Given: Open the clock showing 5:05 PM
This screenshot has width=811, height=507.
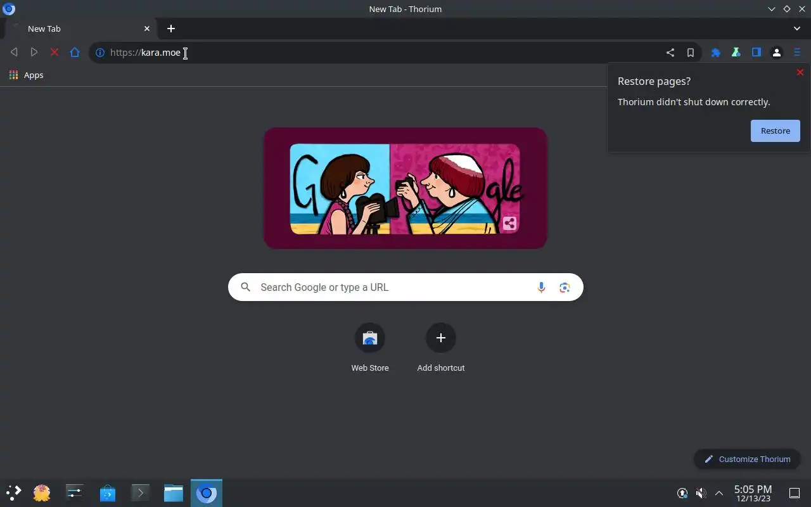Looking at the screenshot, I should tap(753, 493).
